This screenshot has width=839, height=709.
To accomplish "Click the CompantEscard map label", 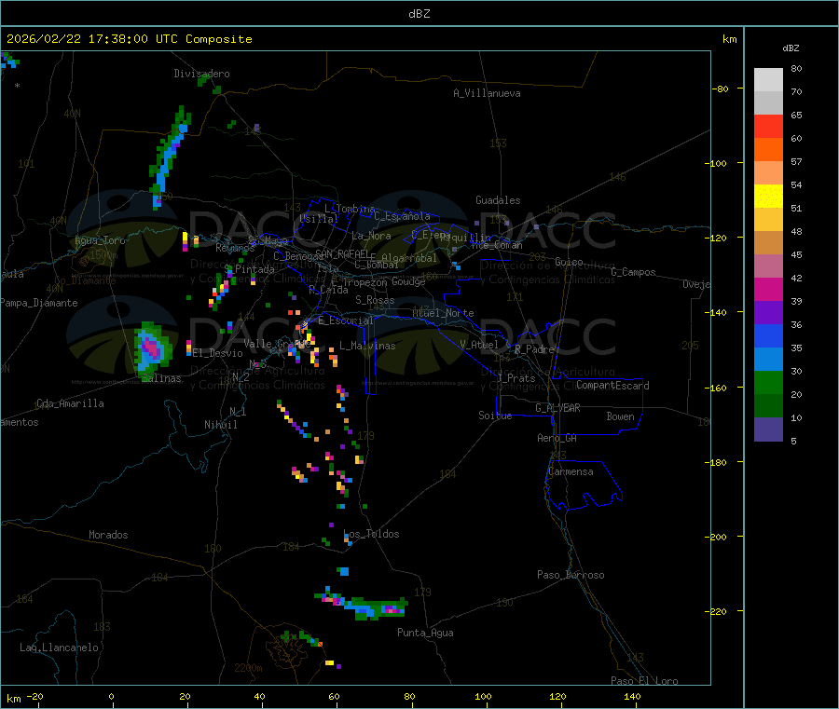I will click(612, 386).
